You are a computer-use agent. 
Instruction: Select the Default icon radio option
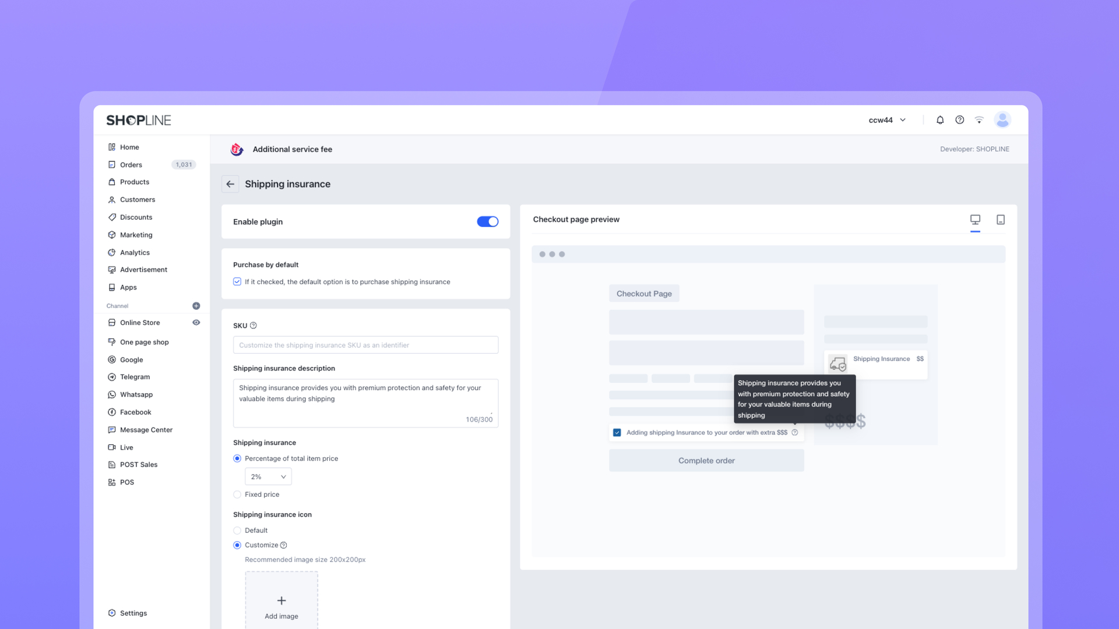[237, 531]
